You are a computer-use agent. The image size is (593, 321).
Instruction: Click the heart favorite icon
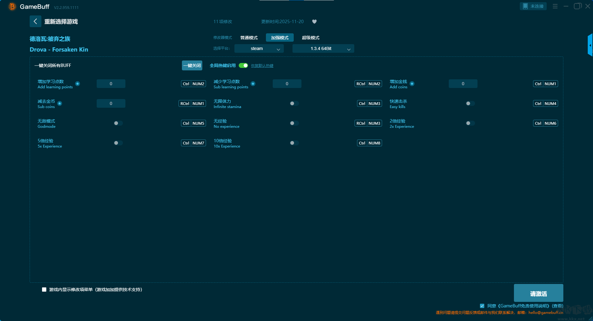[x=314, y=22]
